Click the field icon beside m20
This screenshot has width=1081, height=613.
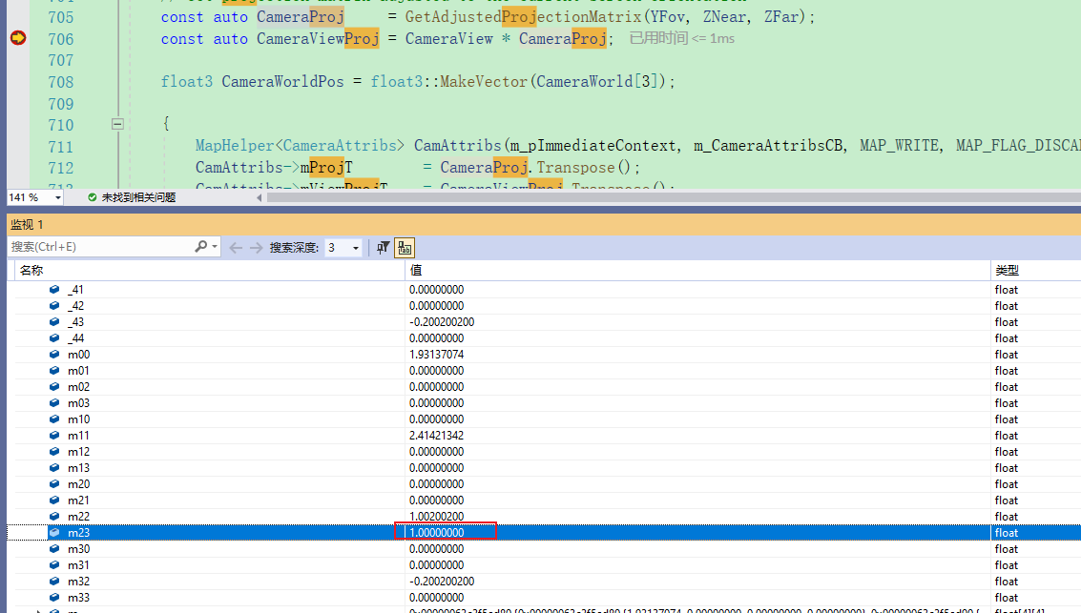(54, 483)
